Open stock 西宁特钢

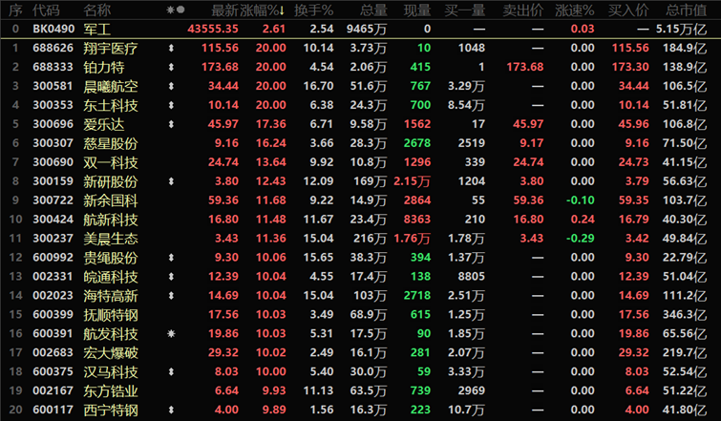pyautogui.click(x=111, y=410)
